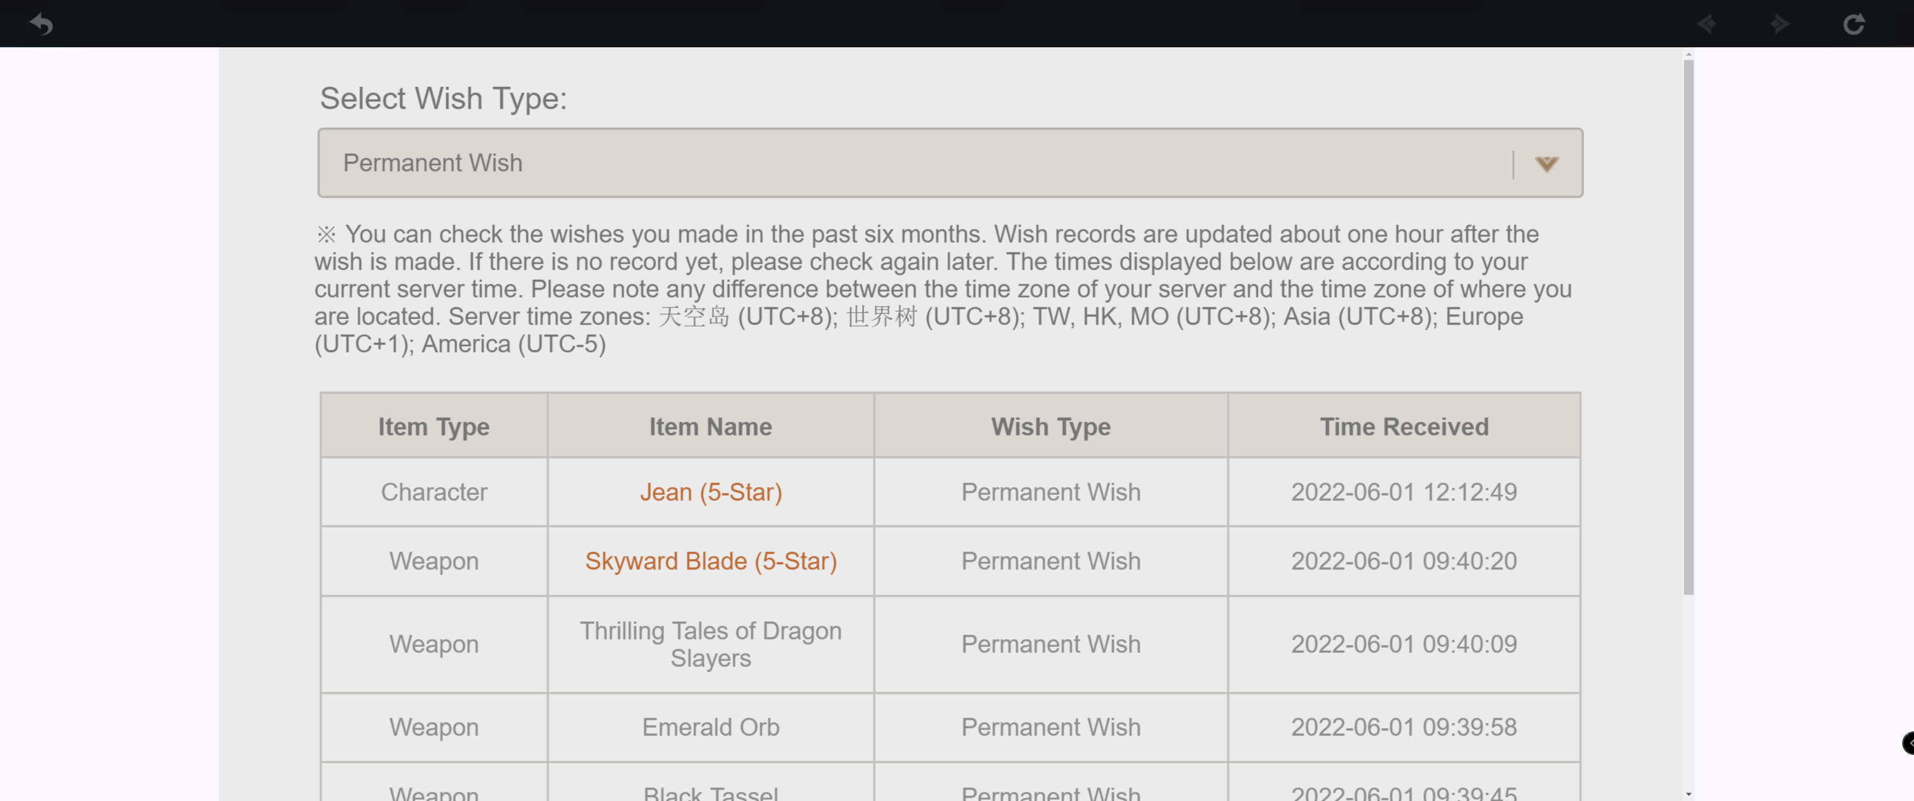Select the Black Tassel row
1914x801 pixels.
[950, 783]
